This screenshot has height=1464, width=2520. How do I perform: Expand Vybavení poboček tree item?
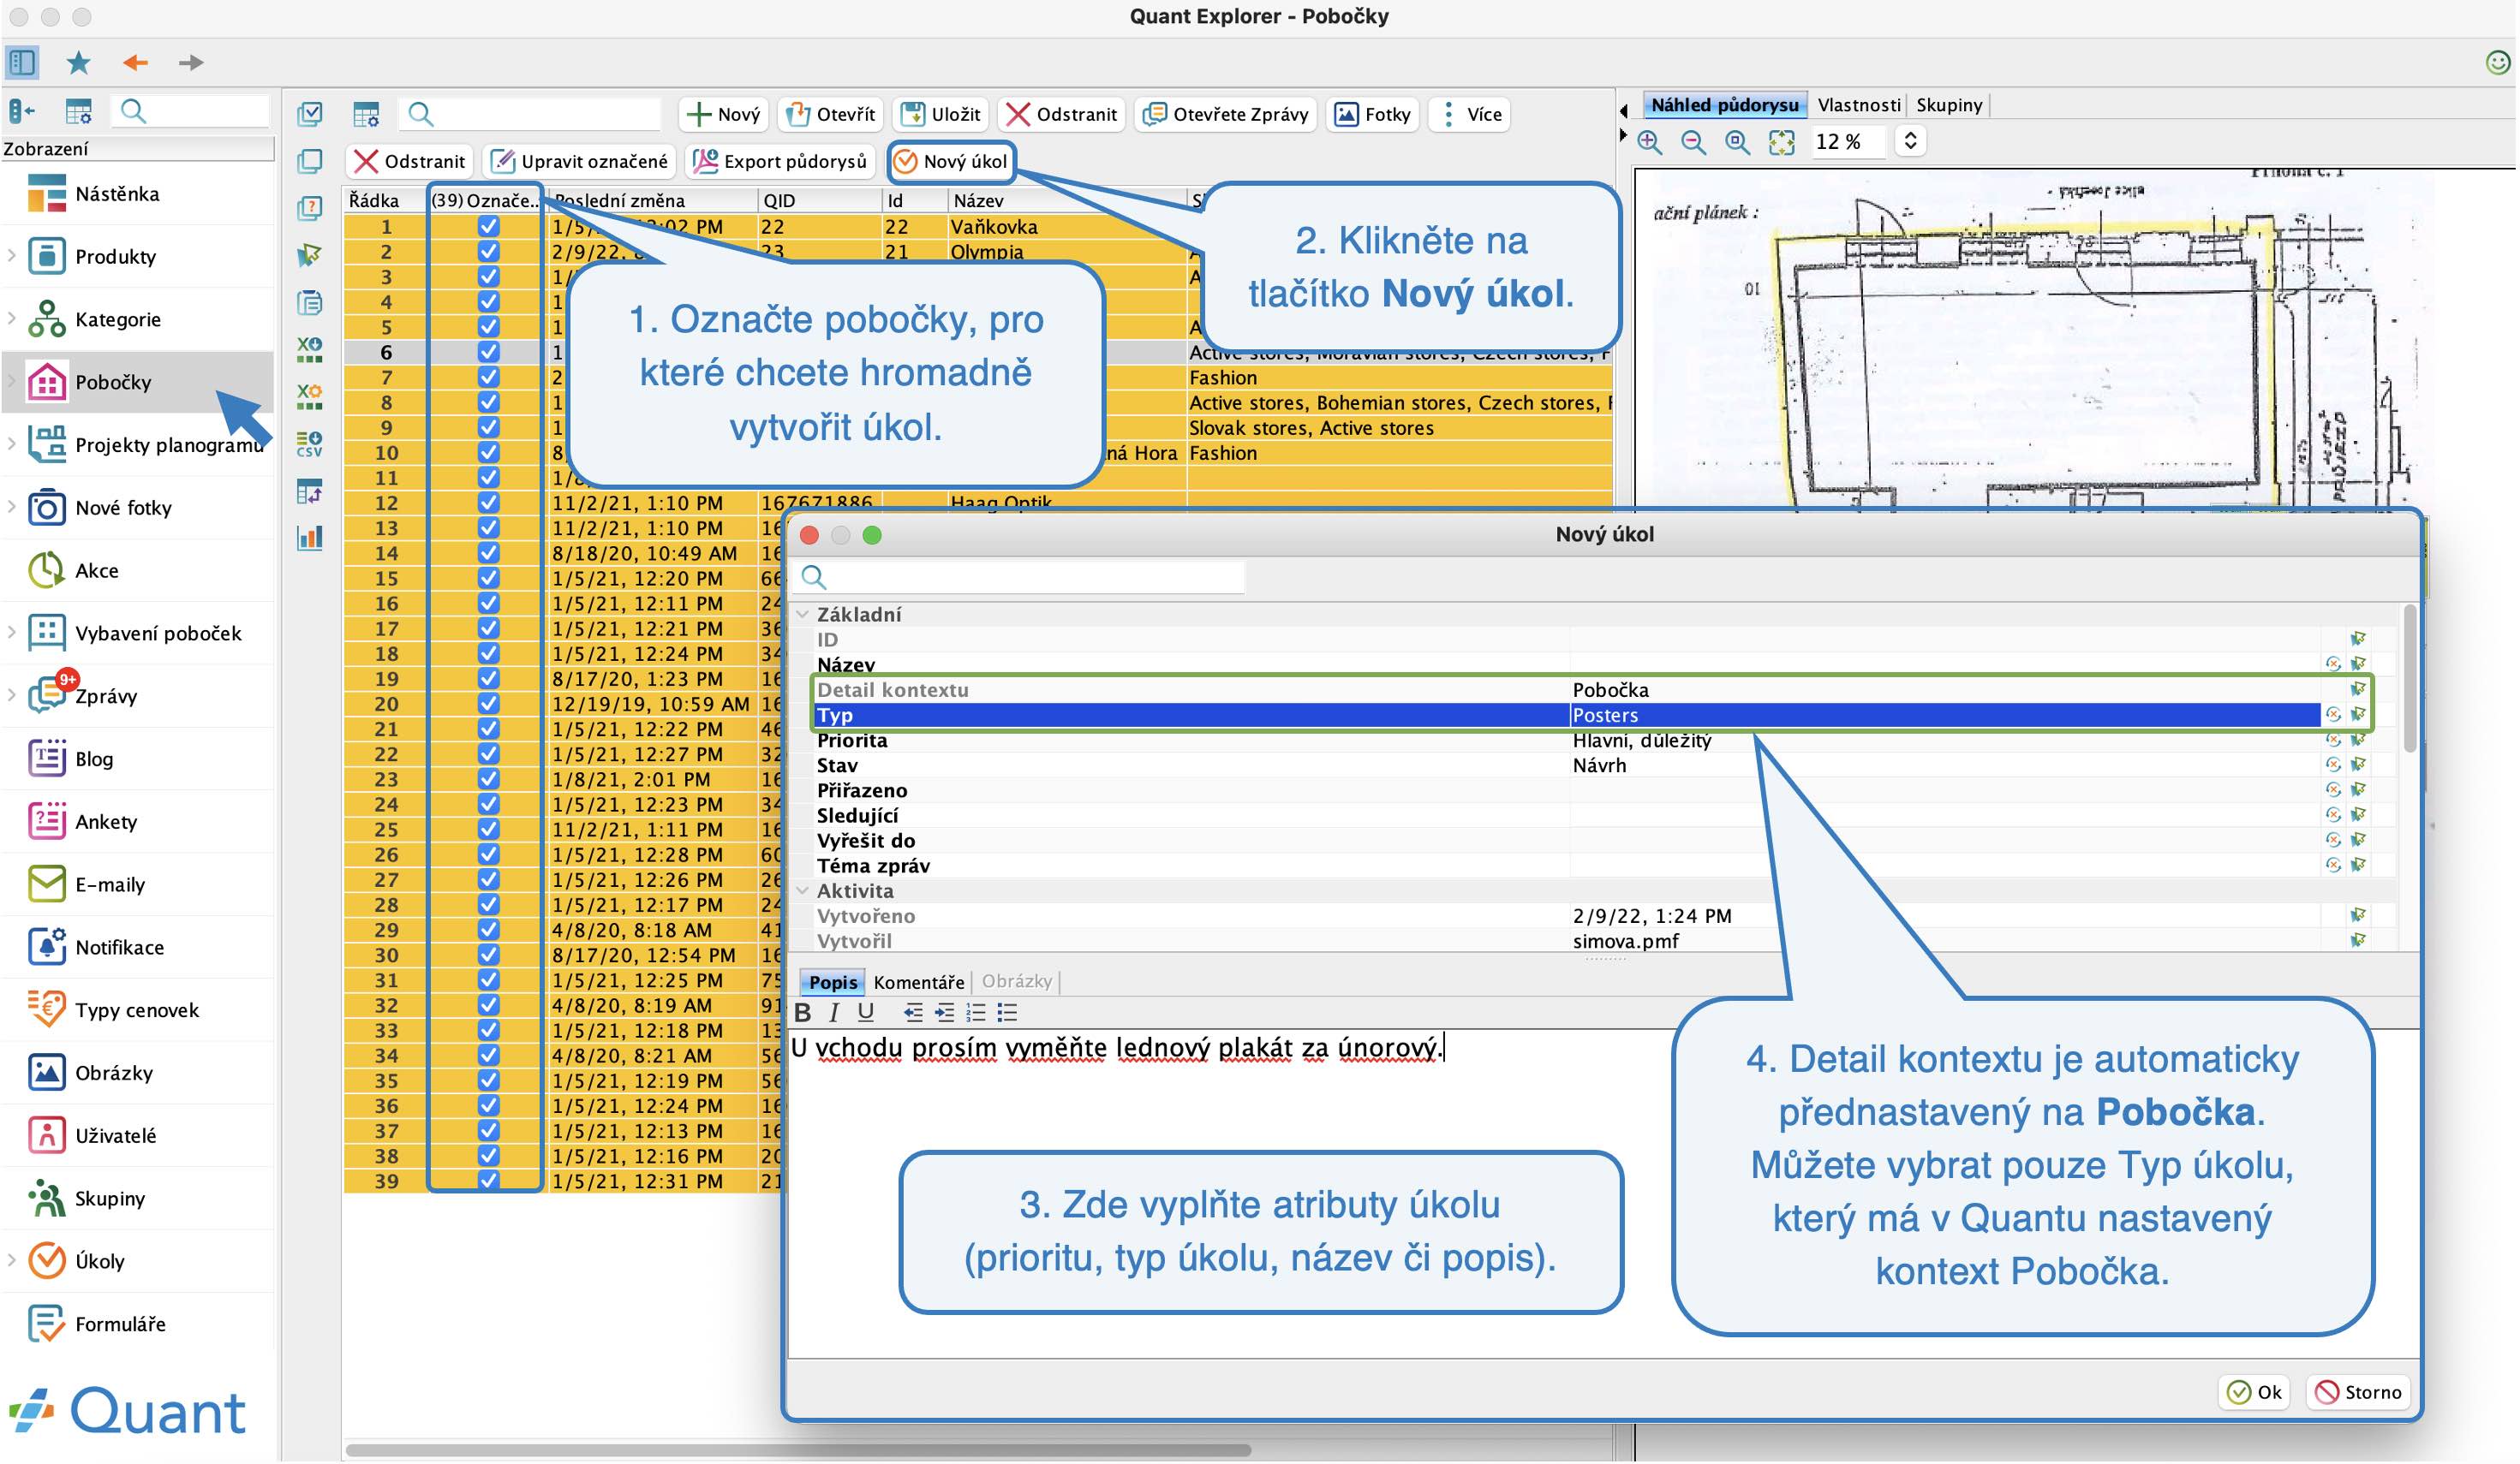11,633
